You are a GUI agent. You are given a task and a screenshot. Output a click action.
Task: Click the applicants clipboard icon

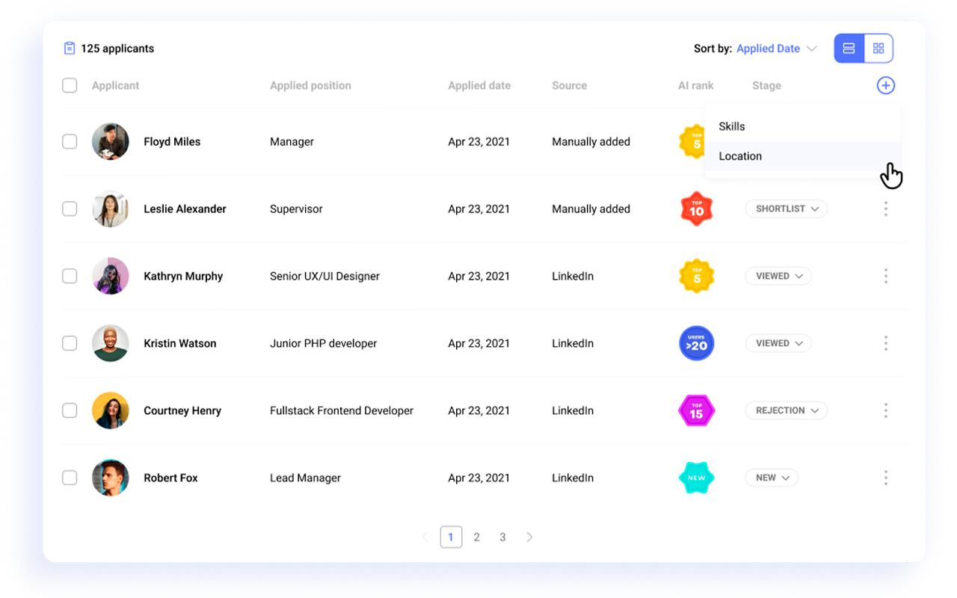(x=70, y=48)
